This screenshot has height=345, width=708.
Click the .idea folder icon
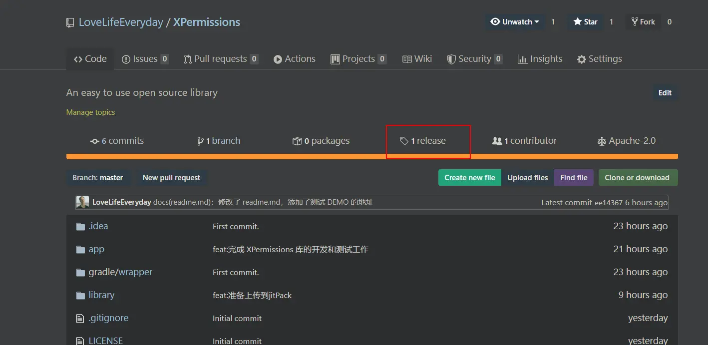80,227
